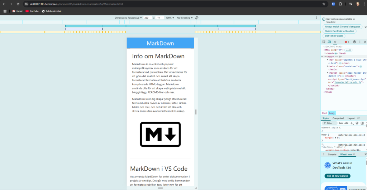Open the Console drawer tab
Viewport: 367px width, 190px height.
point(332,155)
